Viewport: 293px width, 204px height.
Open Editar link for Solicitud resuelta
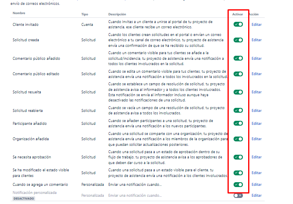point(256,92)
